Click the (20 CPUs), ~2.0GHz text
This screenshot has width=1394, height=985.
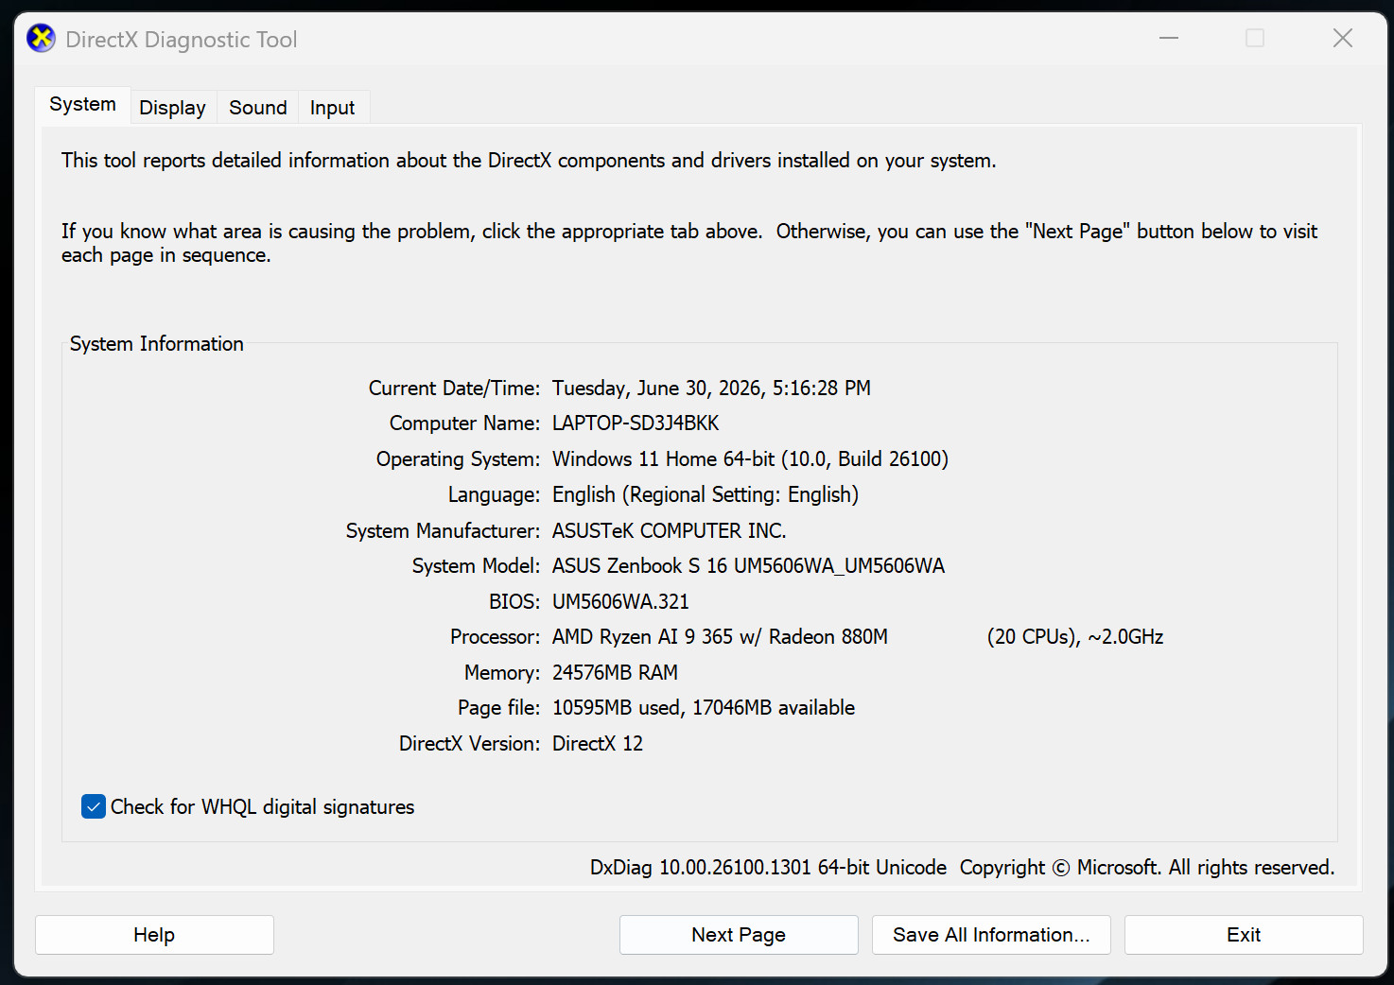[x=1075, y=637]
